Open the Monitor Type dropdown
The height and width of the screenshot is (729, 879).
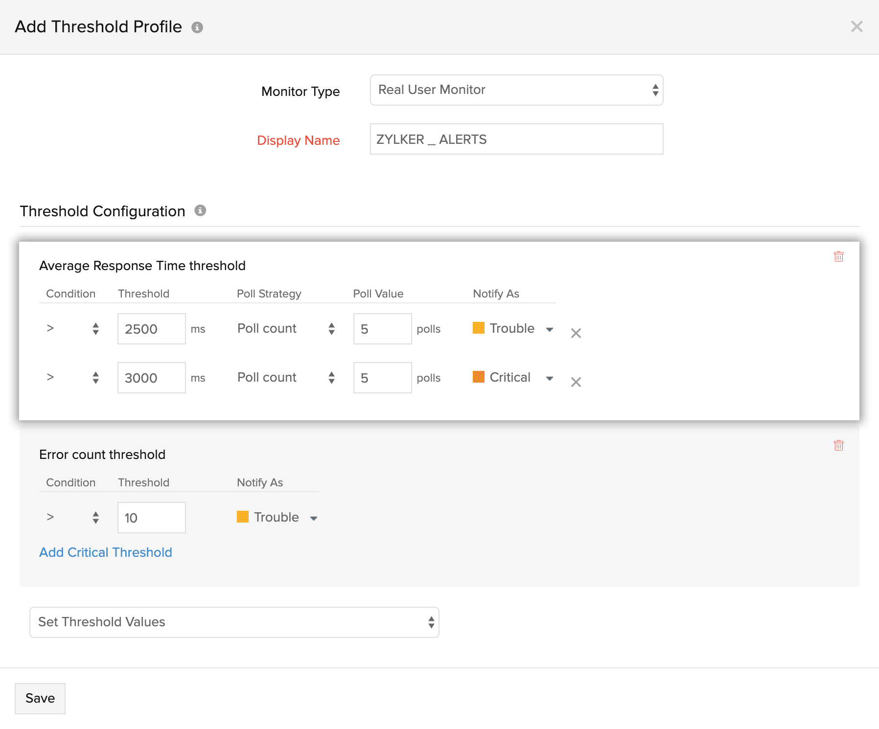click(516, 90)
